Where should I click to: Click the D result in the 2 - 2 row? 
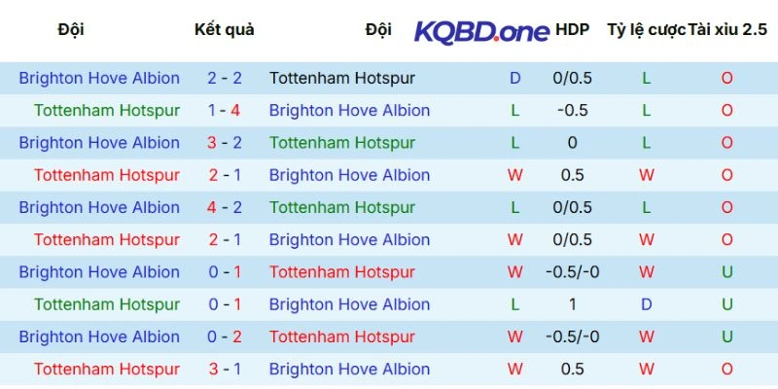pyautogui.click(x=515, y=78)
